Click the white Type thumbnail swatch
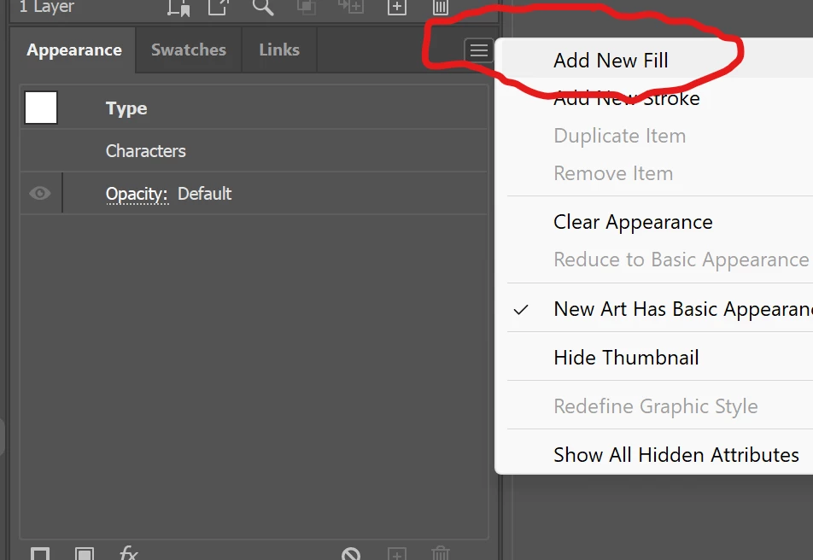This screenshot has height=560, width=813. click(41, 108)
